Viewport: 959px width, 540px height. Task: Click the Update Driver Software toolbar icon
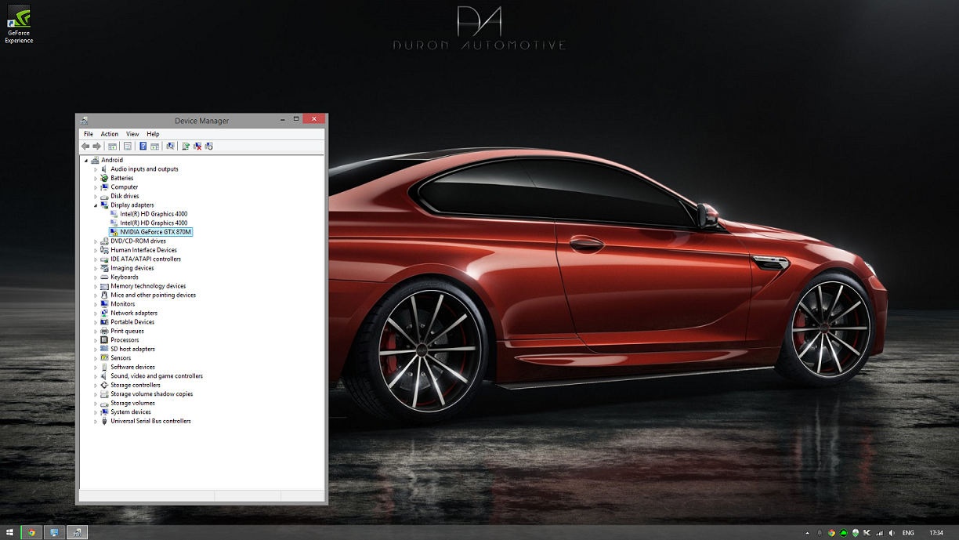(x=186, y=146)
